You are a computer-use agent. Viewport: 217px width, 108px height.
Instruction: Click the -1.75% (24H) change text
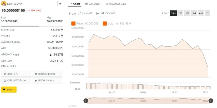pyautogui.click(x=35, y=10)
